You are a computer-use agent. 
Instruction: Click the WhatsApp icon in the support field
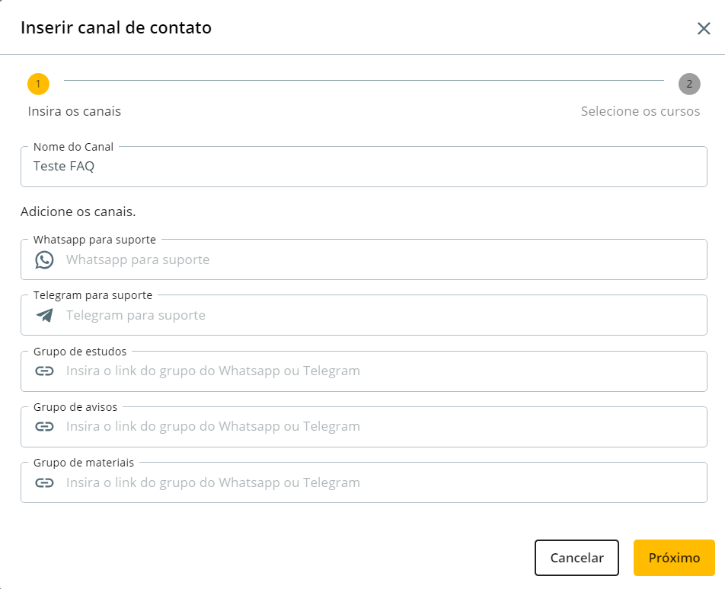click(45, 259)
